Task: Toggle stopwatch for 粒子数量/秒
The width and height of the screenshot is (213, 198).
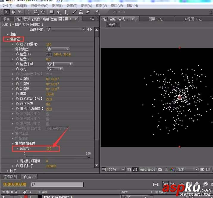Action: tap(17, 44)
